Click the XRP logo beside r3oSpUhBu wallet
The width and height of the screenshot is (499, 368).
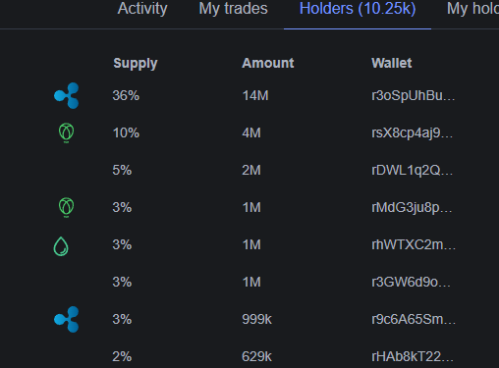pos(67,95)
